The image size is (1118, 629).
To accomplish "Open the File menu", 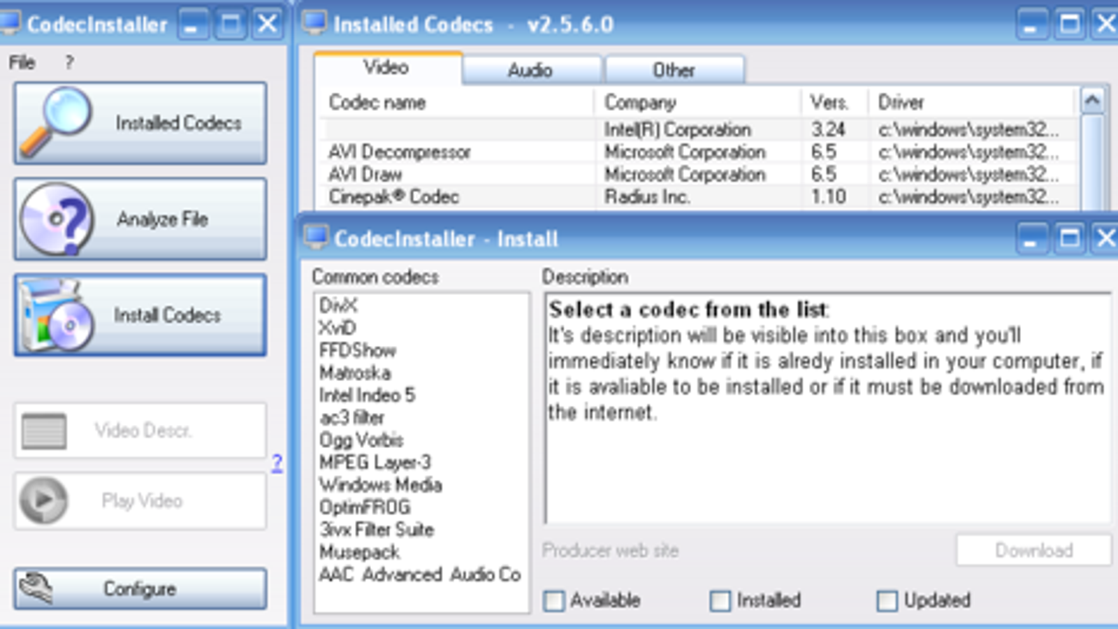I will 22,63.
